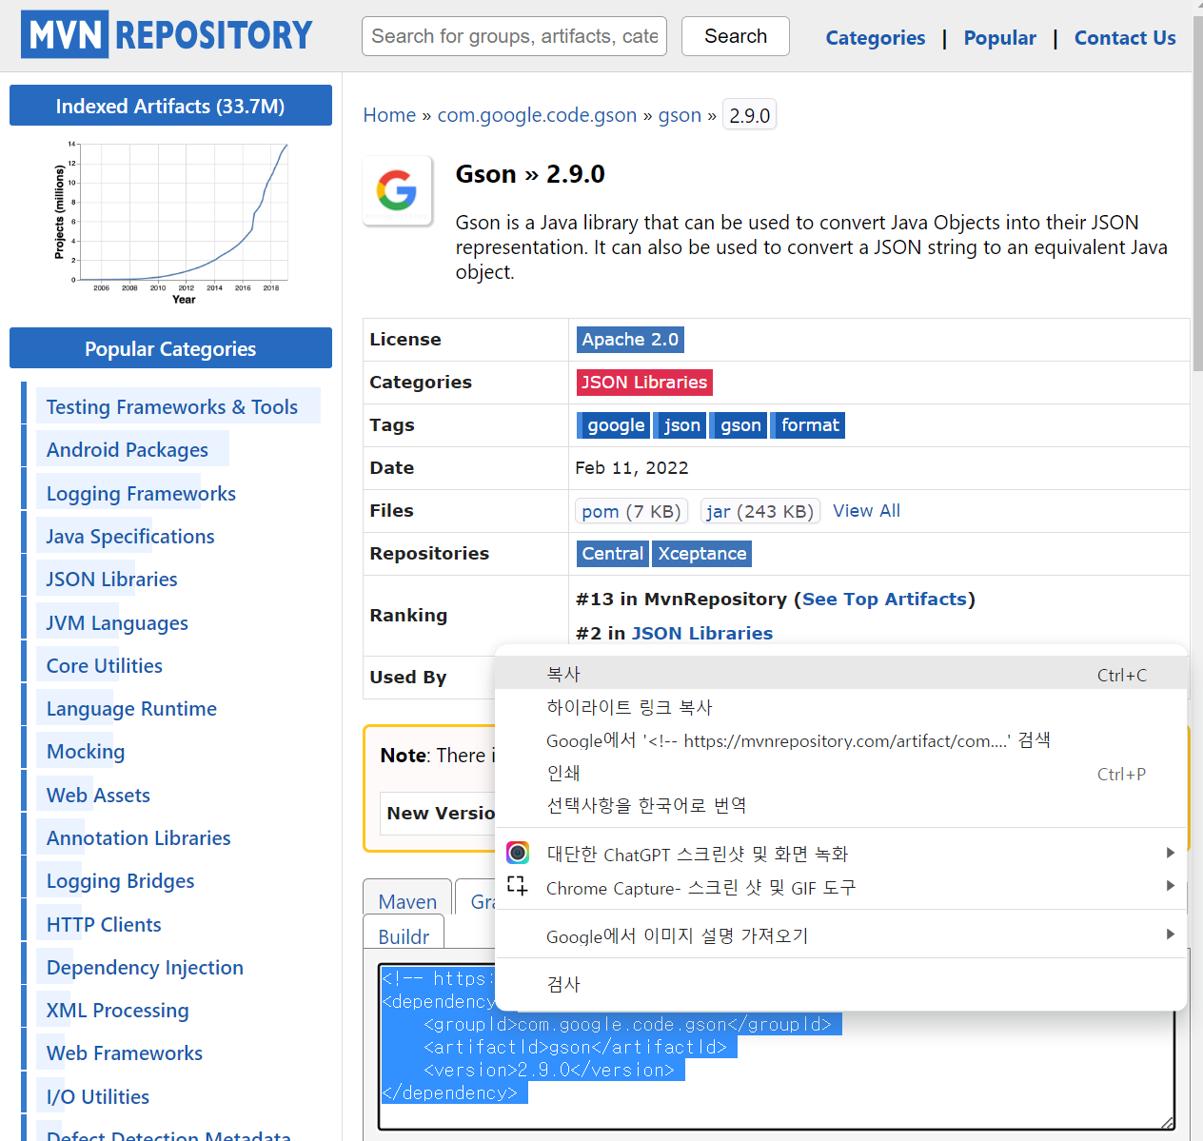Open the View All files link
The width and height of the screenshot is (1203, 1141).
point(866,511)
